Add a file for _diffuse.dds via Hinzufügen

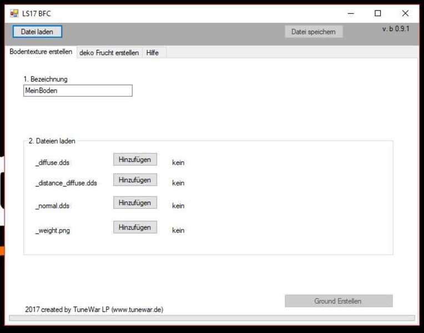135,159
